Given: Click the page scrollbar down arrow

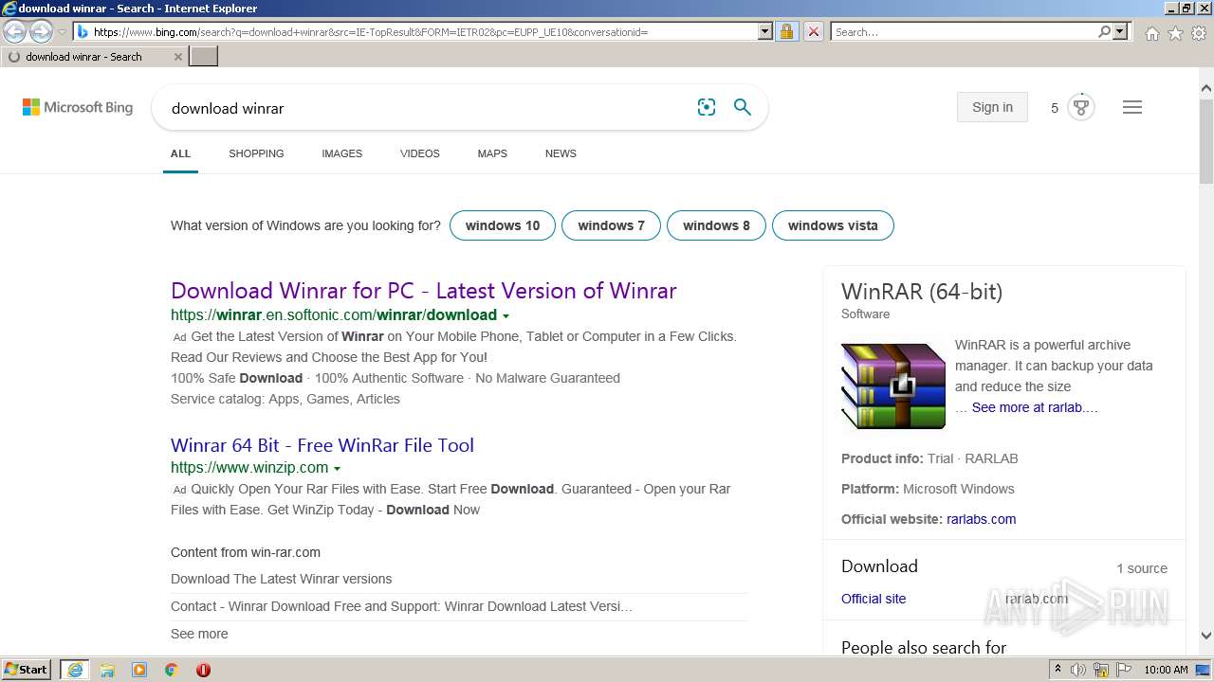Looking at the screenshot, I should 1206,636.
